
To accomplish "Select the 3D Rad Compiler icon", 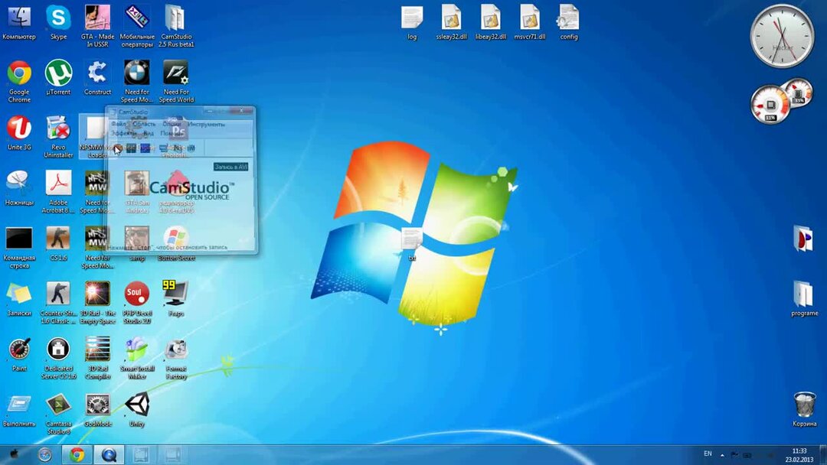I will pos(97,358).
